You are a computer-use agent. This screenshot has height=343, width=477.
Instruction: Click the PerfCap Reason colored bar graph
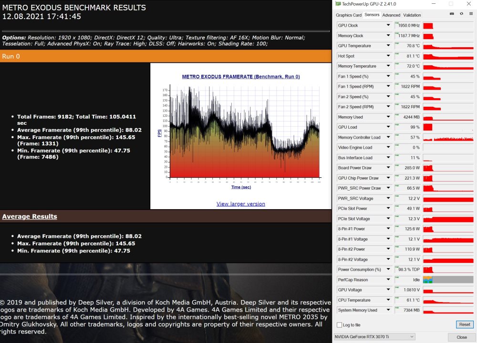[448, 280]
